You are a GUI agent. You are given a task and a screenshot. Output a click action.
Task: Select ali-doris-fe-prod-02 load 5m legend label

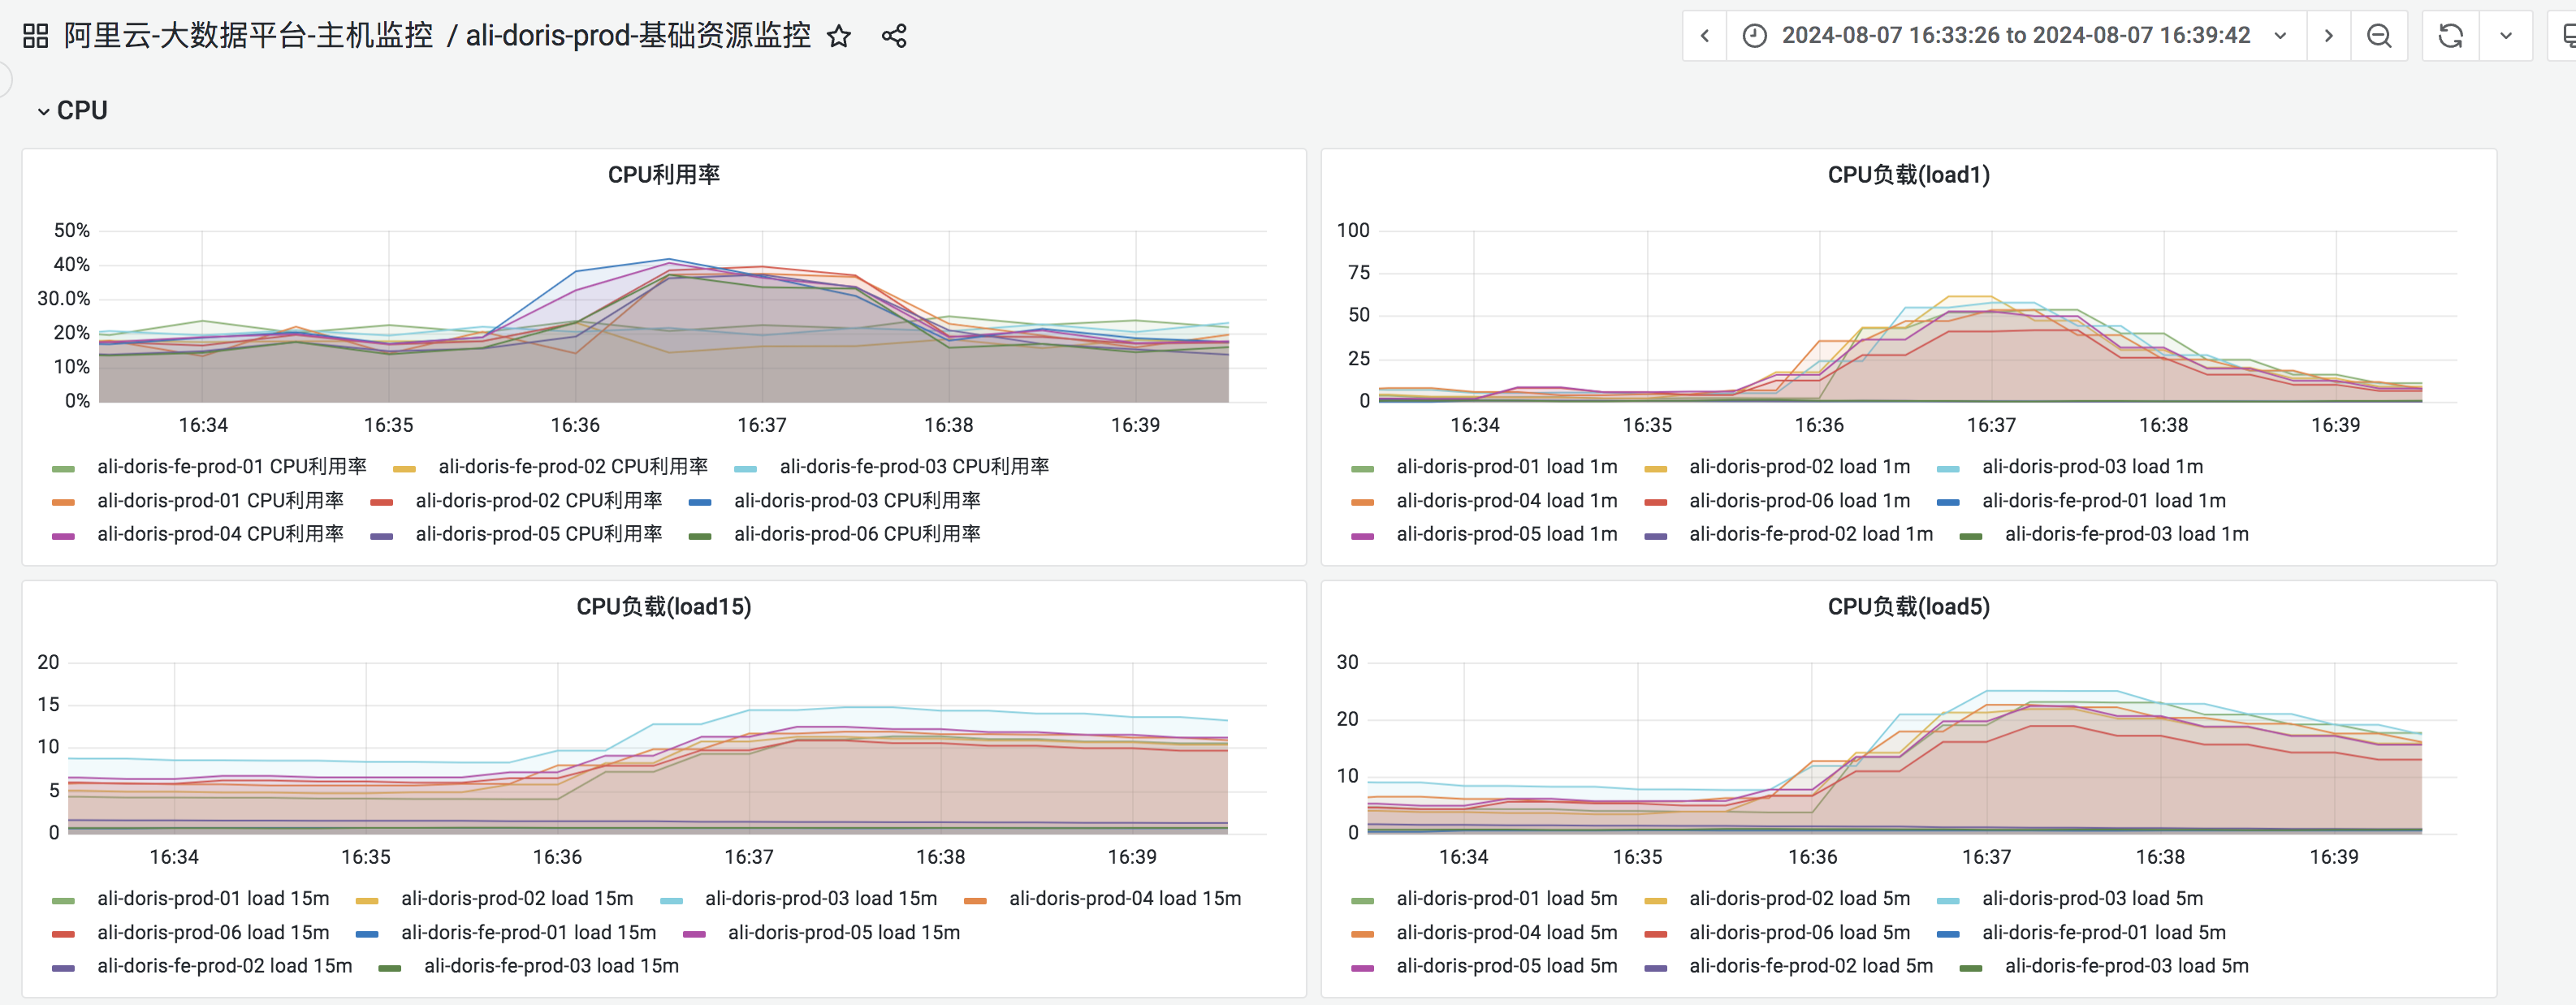(x=1811, y=967)
